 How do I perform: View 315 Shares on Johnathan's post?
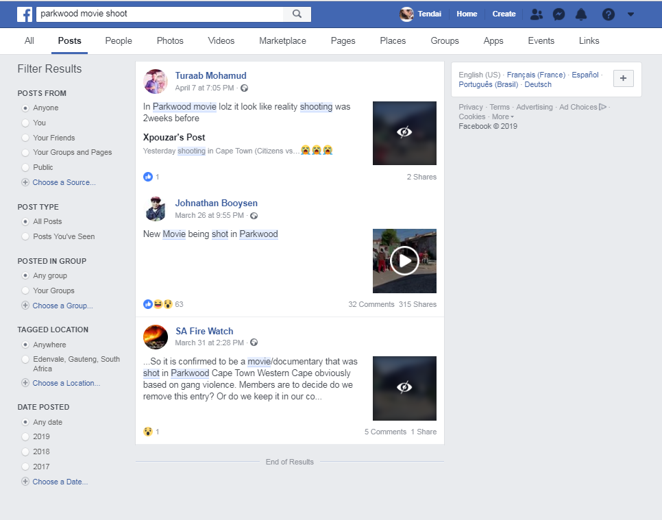click(x=417, y=304)
